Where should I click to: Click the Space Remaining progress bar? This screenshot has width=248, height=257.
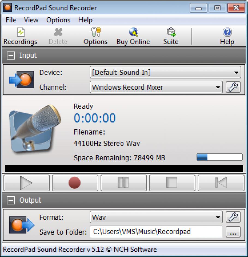coord(220,157)
